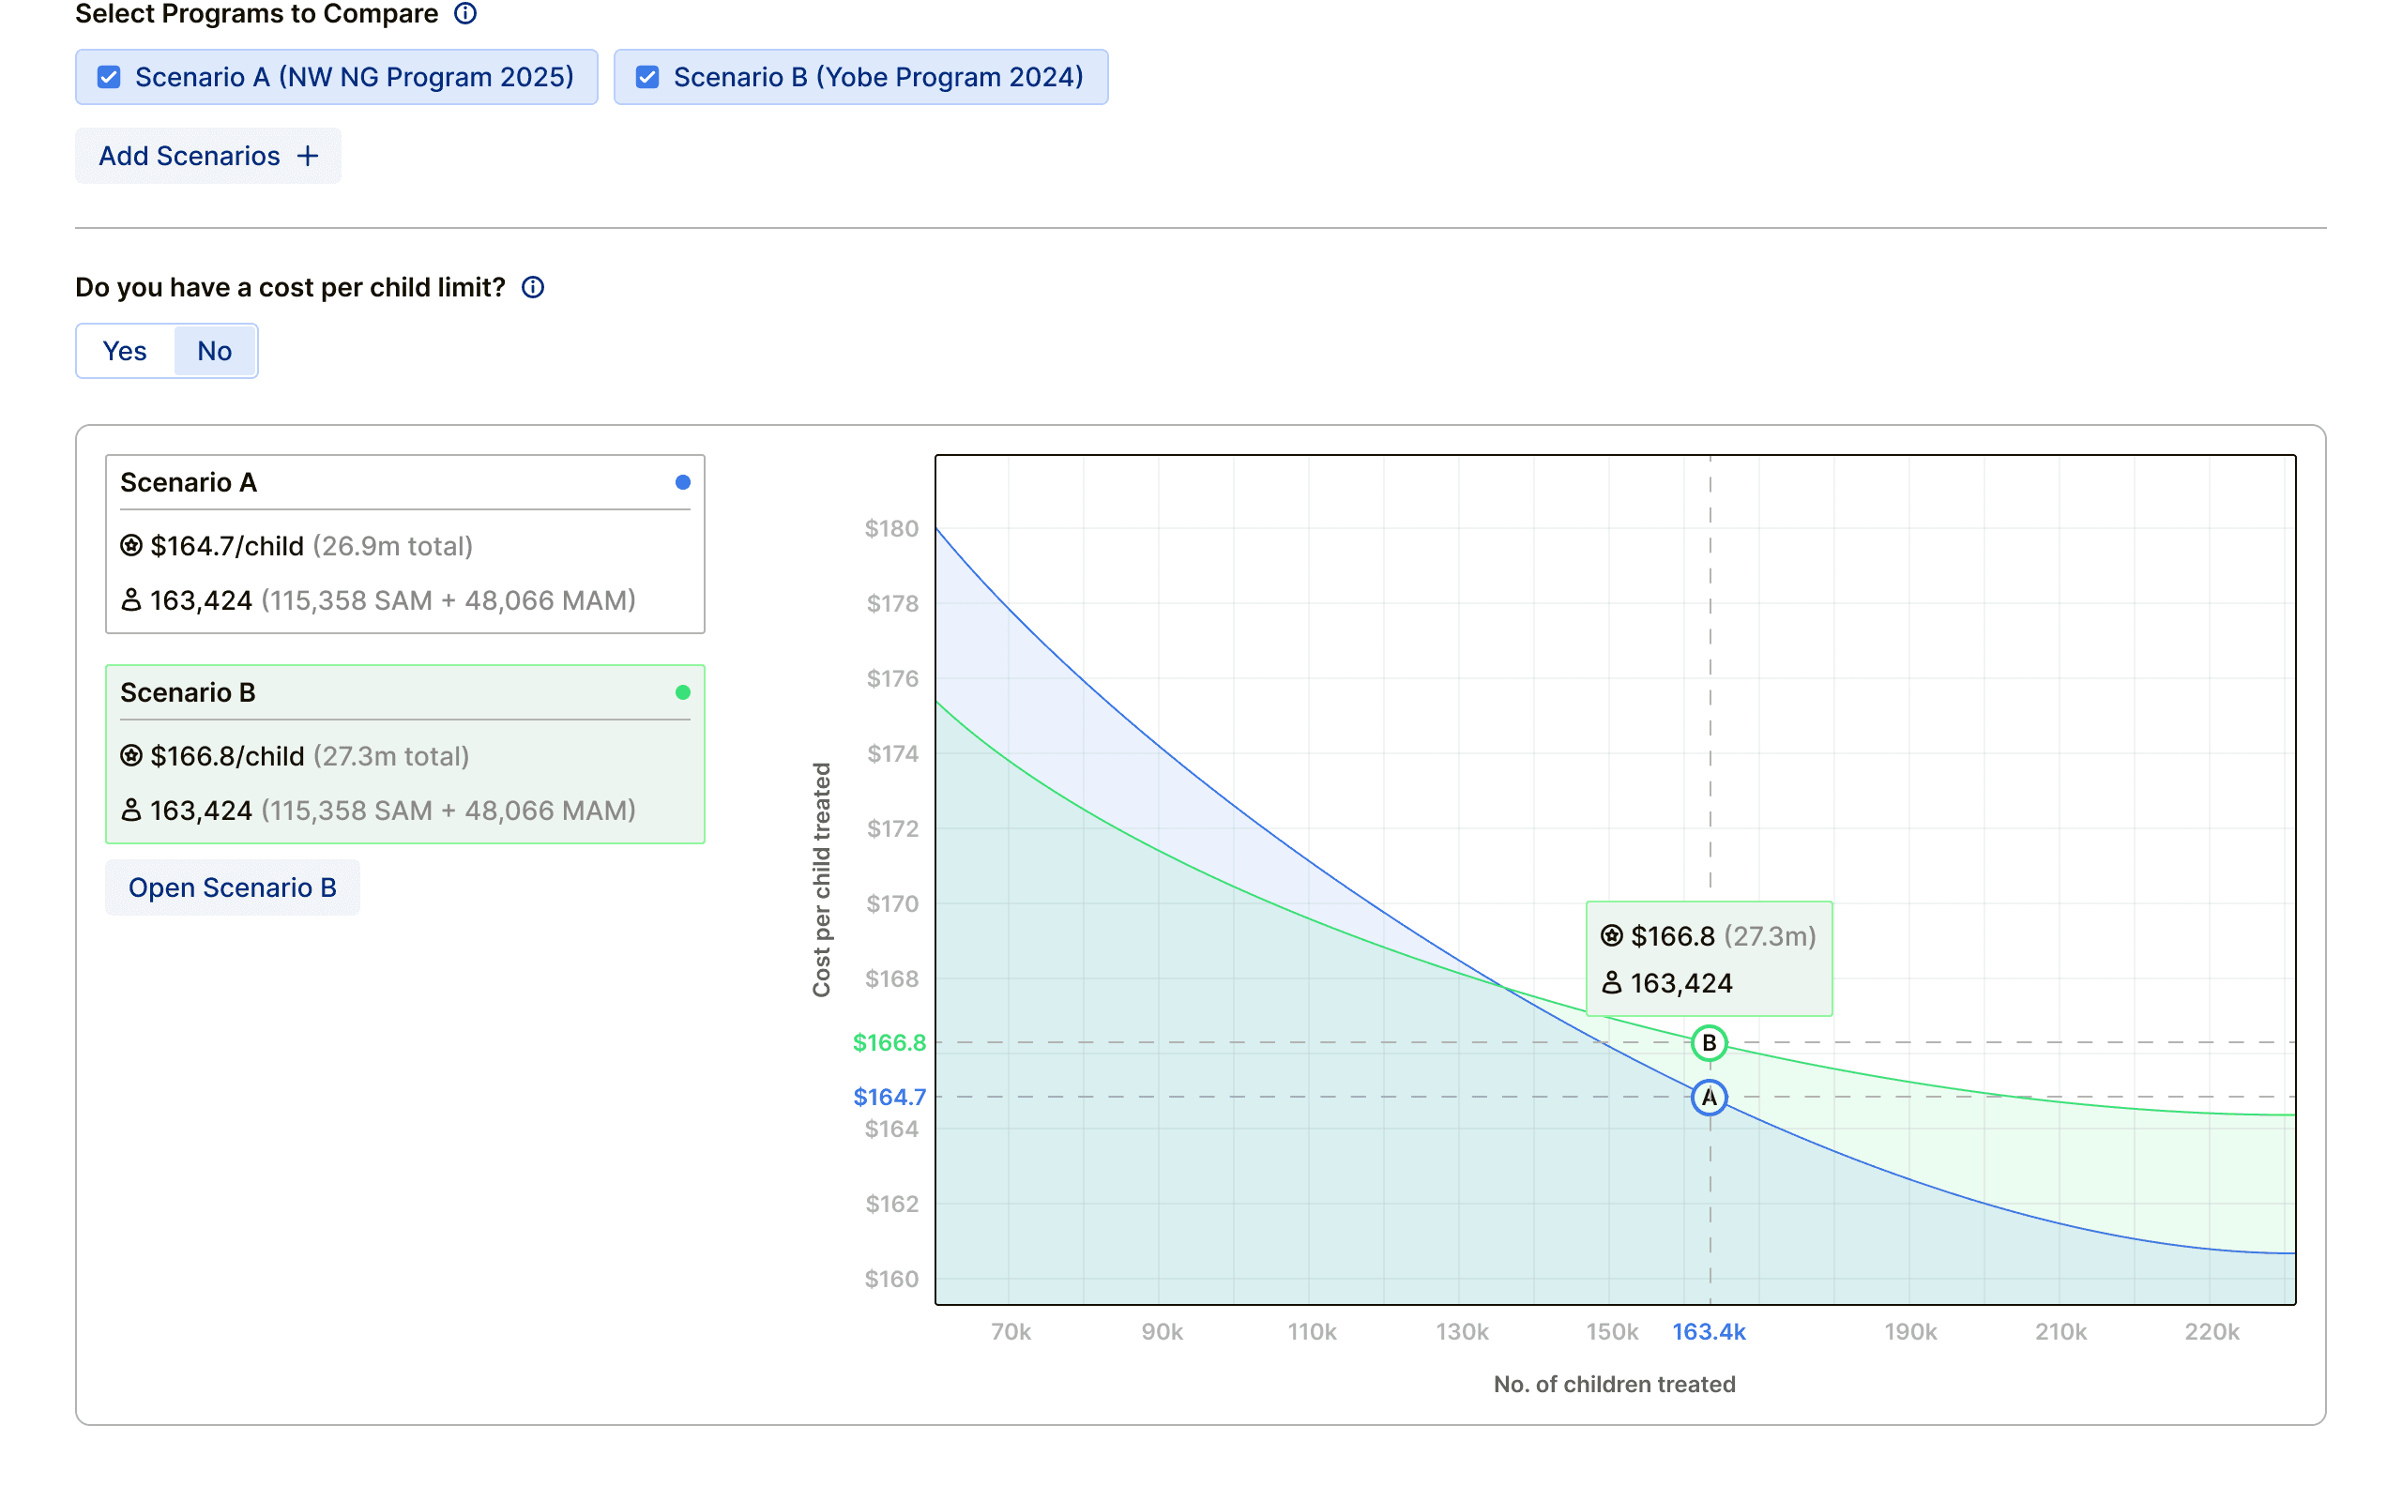Uncheck Scenario A (NW NG Program 2025)
2402x1501 pixels.
click(x=109, y=78)
